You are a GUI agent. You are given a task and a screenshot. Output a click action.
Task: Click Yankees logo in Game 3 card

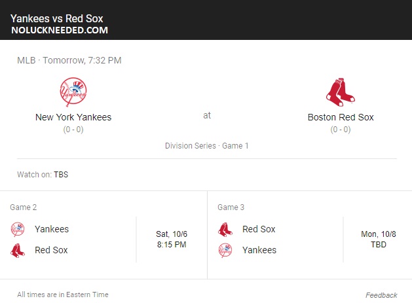pyautogui.click(x=225, y=250)
